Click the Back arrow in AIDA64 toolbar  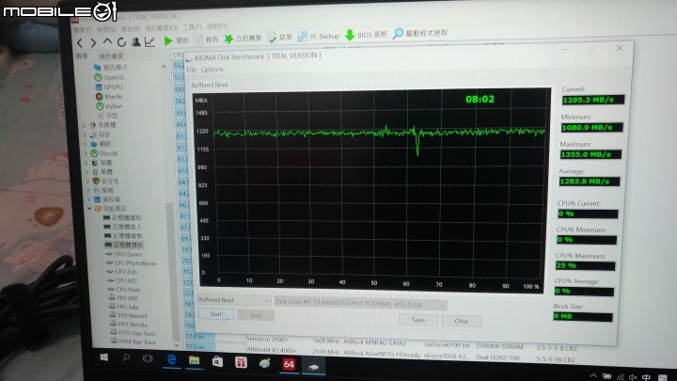click(x=80, y=42)
